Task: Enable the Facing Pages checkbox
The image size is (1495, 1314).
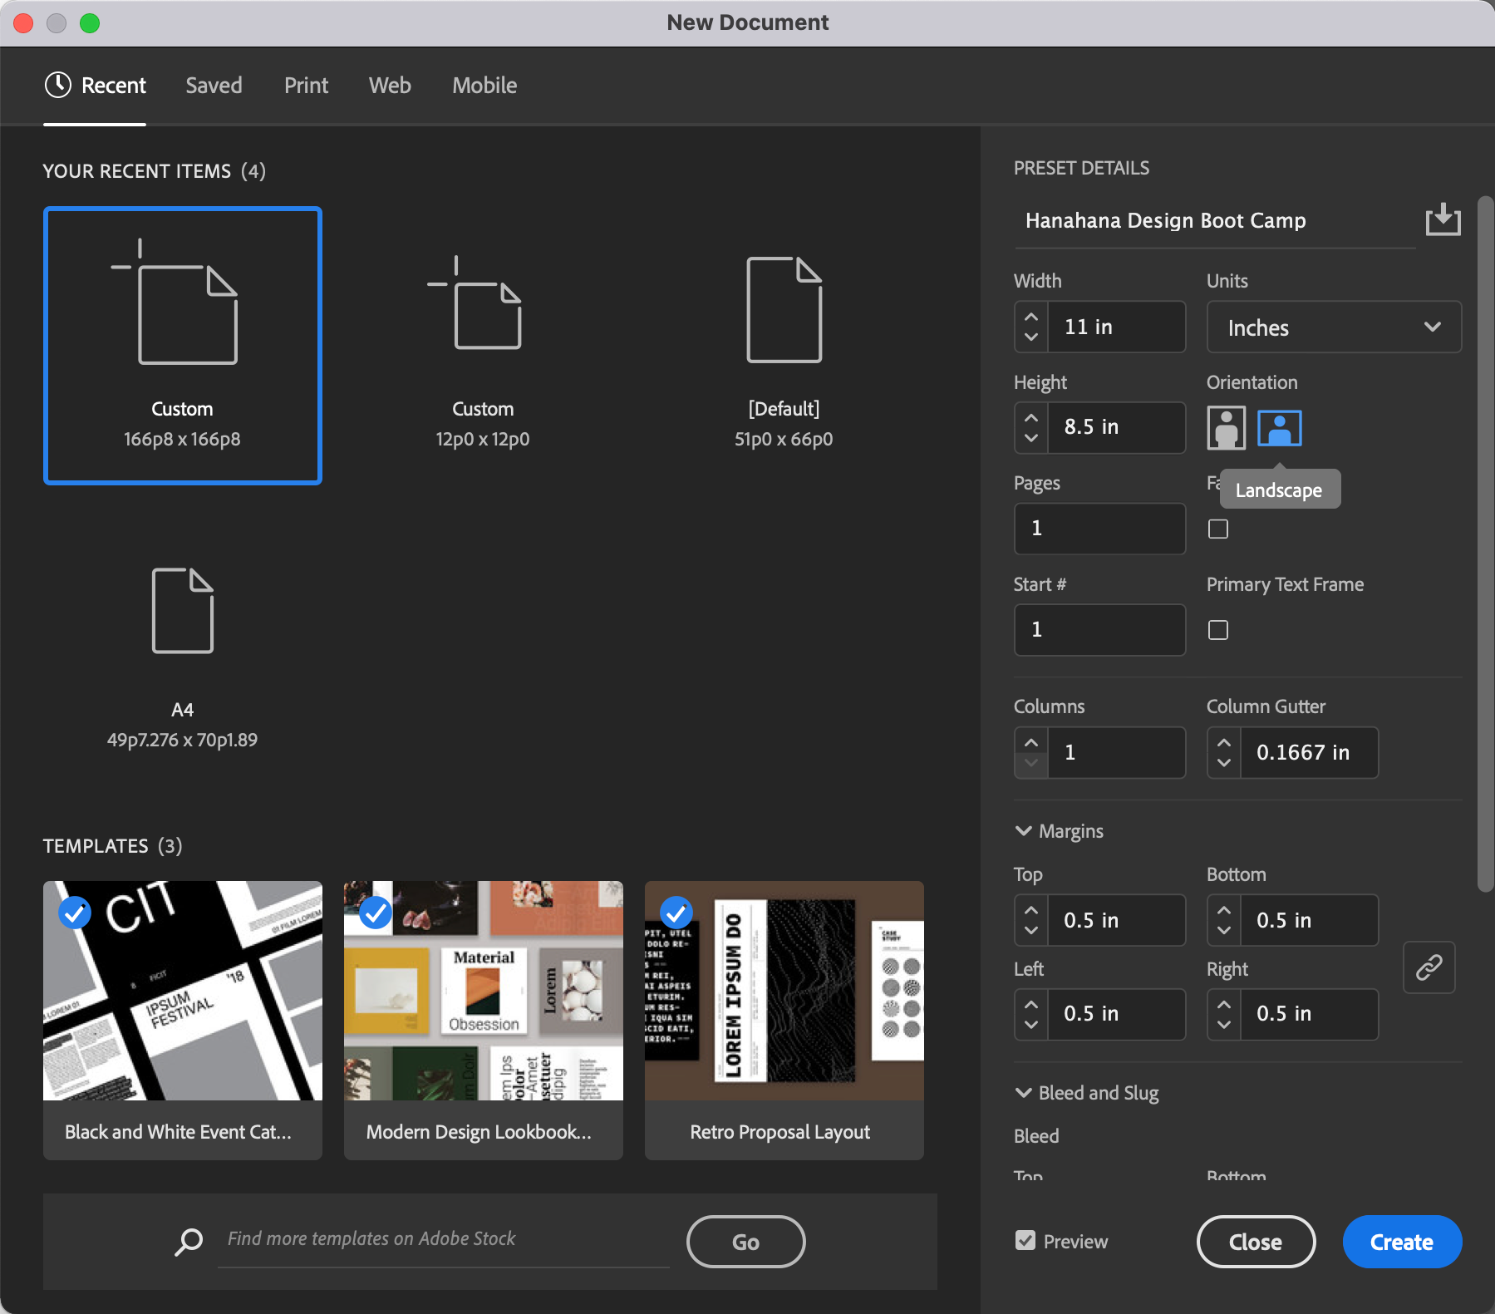Action: 1218,529
